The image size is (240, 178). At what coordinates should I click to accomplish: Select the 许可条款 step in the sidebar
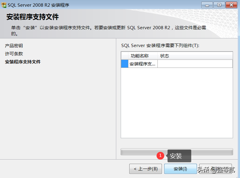point(14,54)
